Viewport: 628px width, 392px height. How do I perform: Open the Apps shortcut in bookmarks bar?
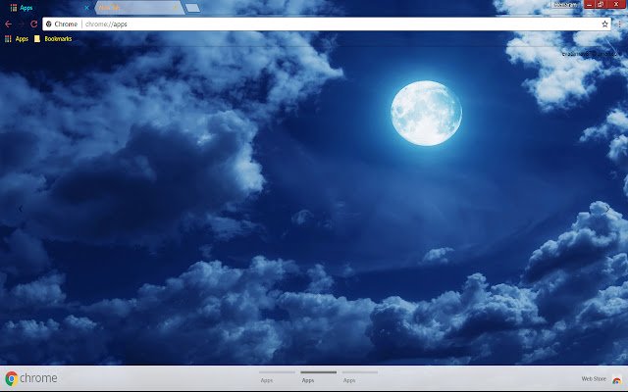(17, 39)
